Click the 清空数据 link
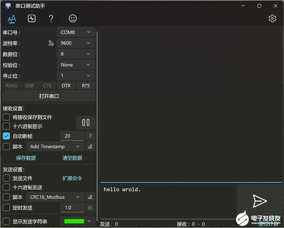 coord(72,158)
